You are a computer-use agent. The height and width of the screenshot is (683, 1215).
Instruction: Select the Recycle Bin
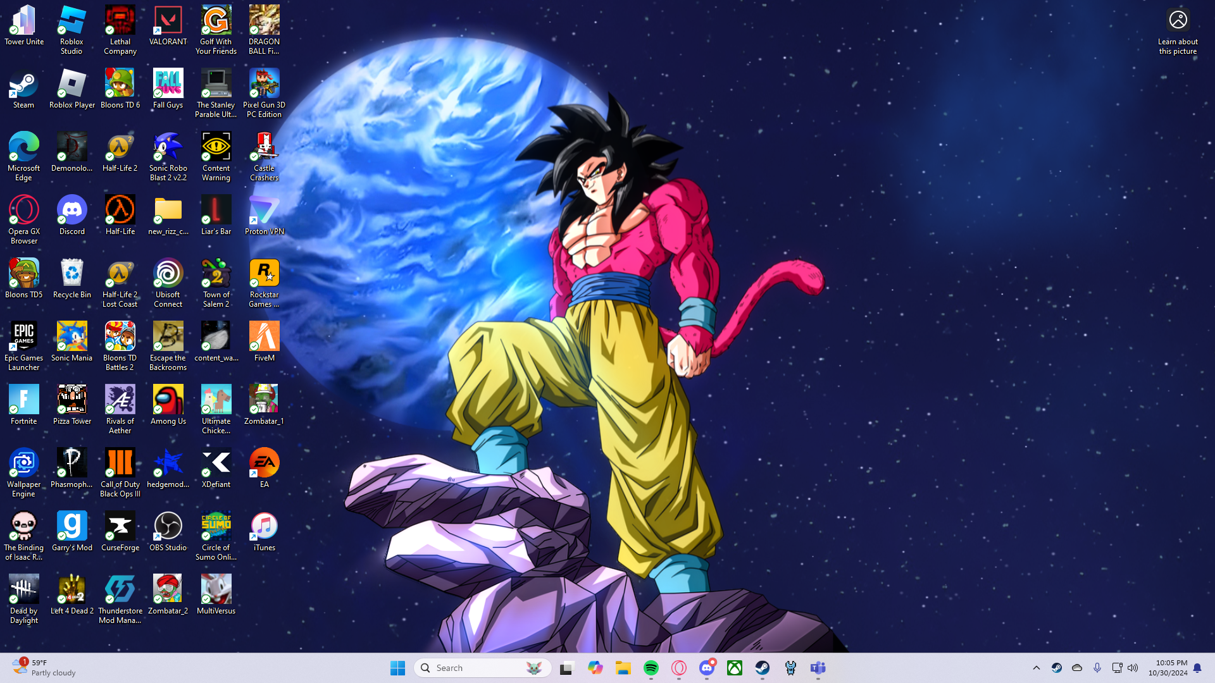(x=72, y=279)
